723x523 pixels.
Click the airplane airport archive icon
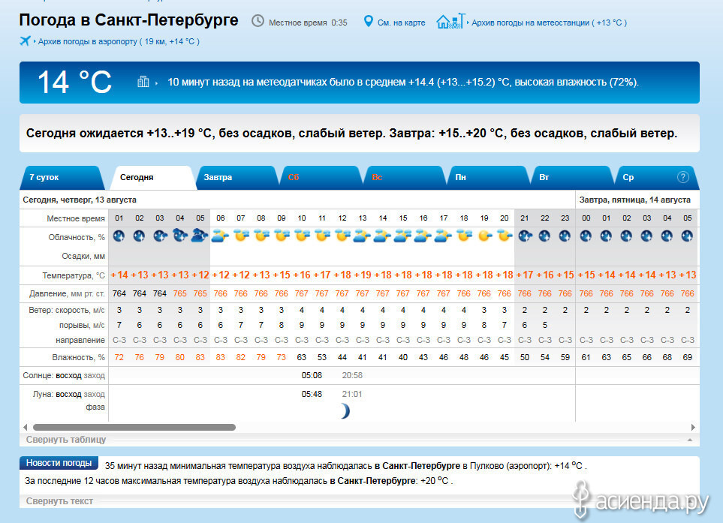(25, 41)
